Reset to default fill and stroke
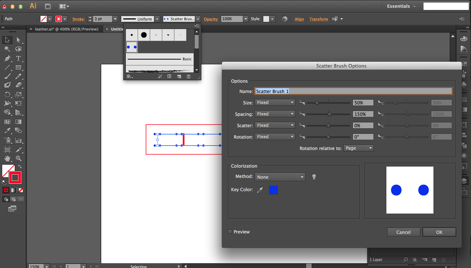 (x=4, y=182)
